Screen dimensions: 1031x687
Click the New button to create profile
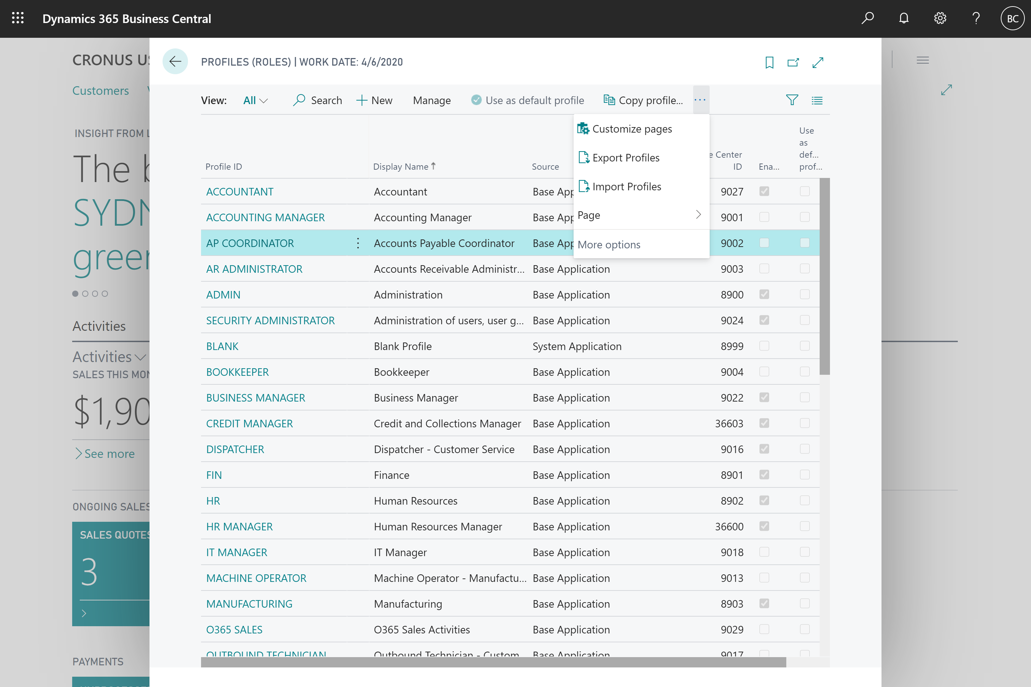374,100
